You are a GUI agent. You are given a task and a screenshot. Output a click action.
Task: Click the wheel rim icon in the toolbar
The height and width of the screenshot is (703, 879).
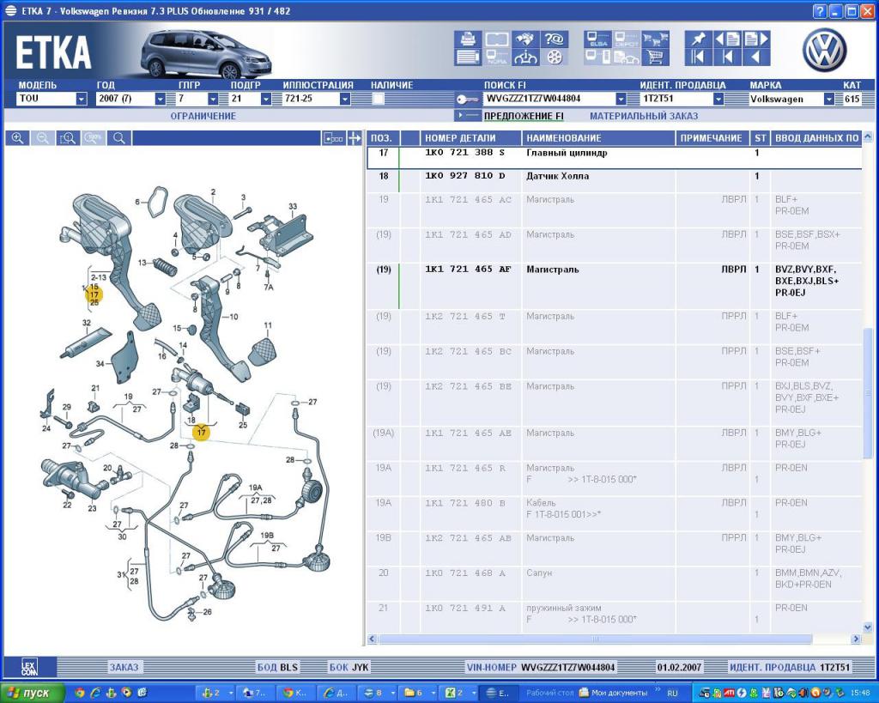point(554,58)
